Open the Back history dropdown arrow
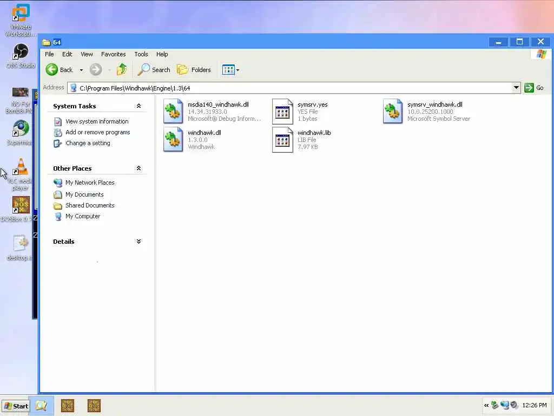 coord(81,70)
